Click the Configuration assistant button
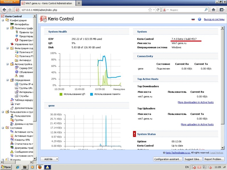 (168, 159)
